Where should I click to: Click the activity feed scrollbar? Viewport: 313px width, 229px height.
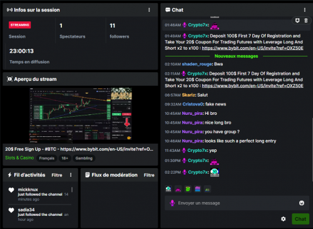click(72, 189)
